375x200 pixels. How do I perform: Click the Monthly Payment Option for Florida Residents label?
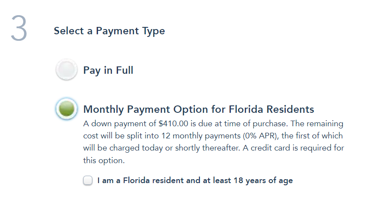tap(198, 108)
